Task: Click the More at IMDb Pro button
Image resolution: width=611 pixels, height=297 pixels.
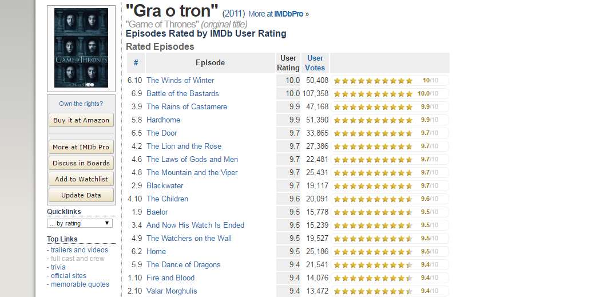Action: coord(81,147)
